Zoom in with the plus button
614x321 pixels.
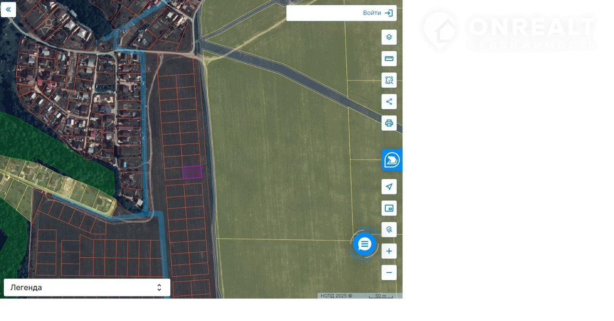pyautogui.click(x=389, y=251)
